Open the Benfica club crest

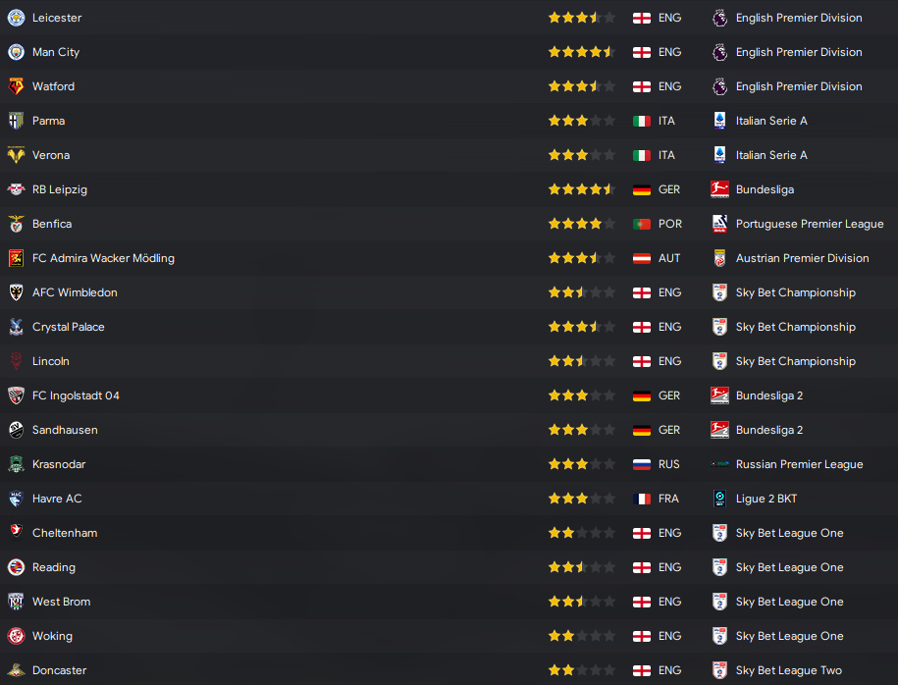[x=16, y=224]
